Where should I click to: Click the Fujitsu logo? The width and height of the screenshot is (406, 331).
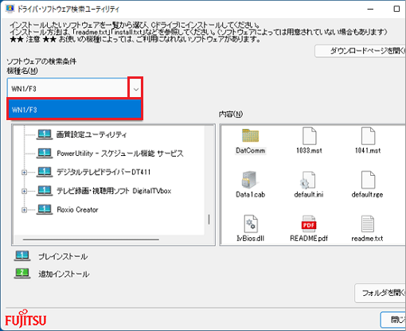(25, 319)
